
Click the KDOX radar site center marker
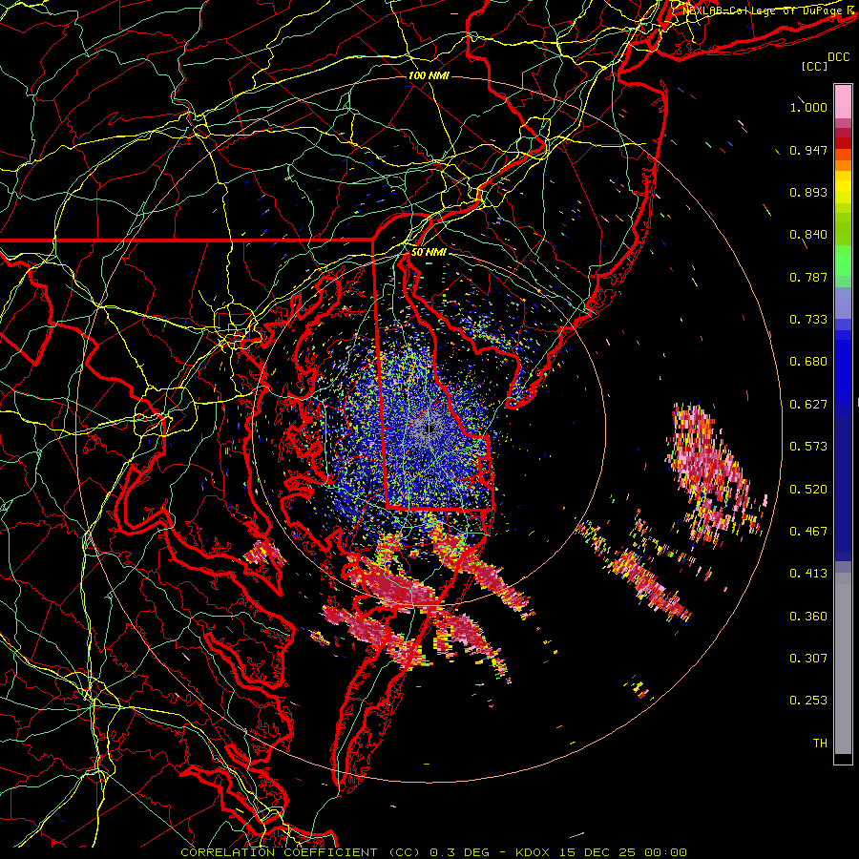tap(429, 429)
